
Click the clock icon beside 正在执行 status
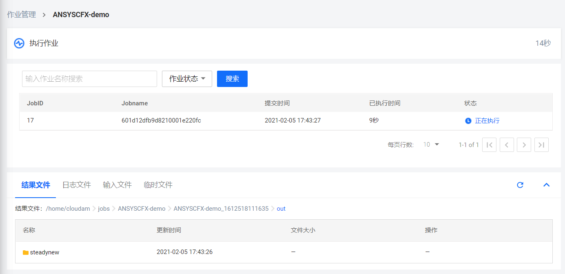click(x=468, y=121)
